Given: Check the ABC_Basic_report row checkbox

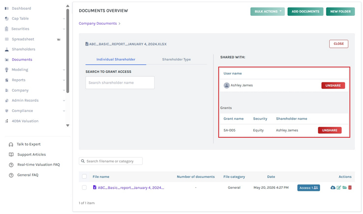Looking at the screenshot, I should (x=84, y=187).
